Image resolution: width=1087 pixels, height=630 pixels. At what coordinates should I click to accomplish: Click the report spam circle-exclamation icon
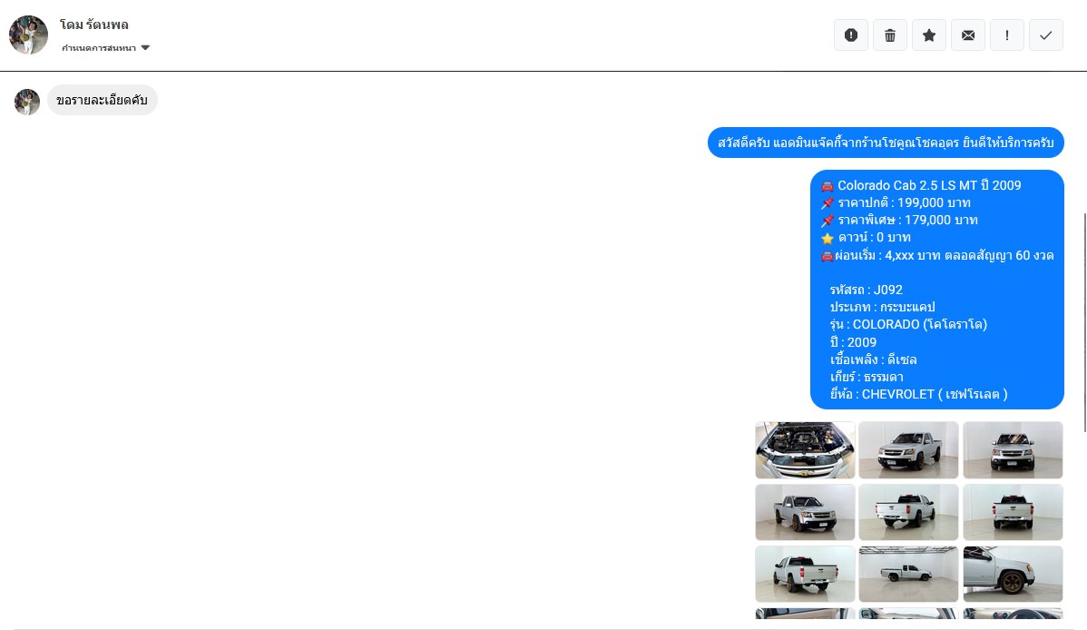851,35
